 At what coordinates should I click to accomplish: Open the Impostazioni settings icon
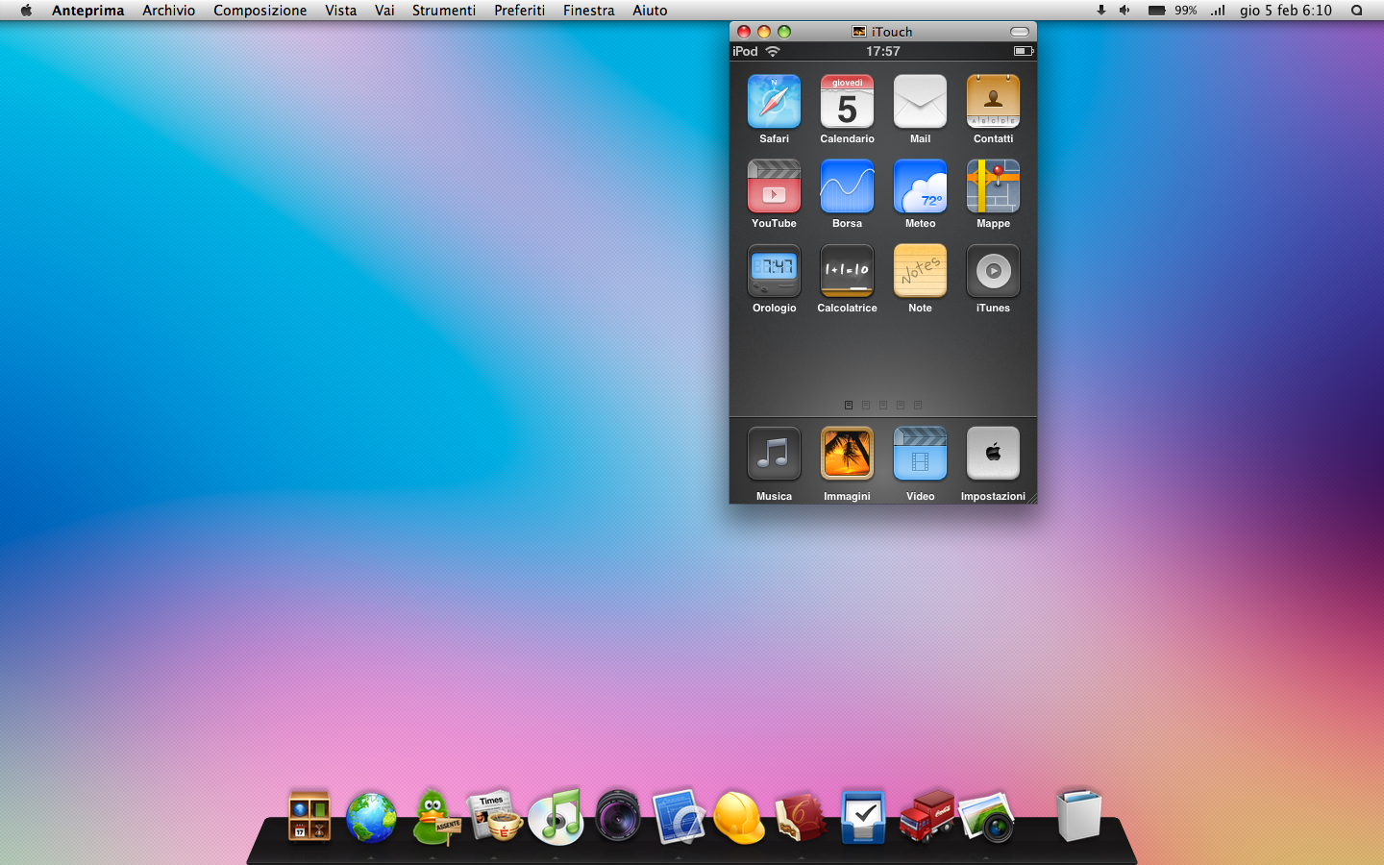(993, 454)
